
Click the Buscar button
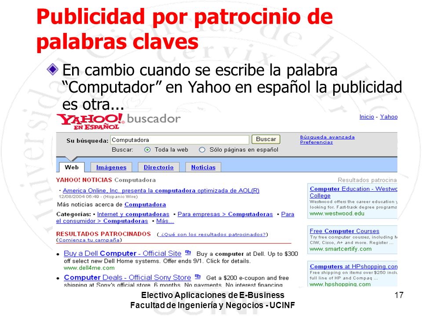266,139
